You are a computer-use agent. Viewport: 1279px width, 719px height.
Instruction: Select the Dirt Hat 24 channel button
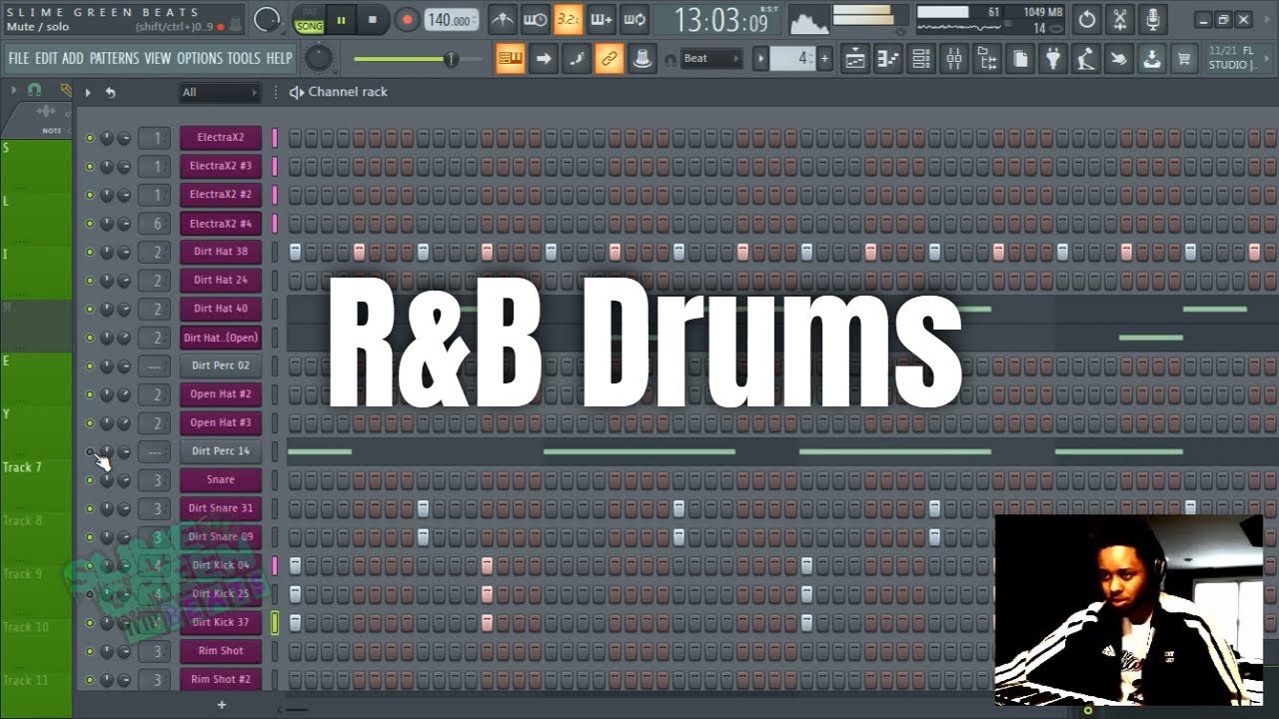(x=221, y=281)
